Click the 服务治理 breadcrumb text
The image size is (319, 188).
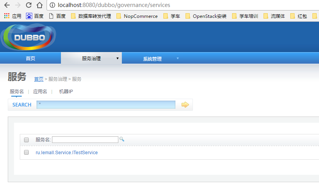(x=58, y=79)
